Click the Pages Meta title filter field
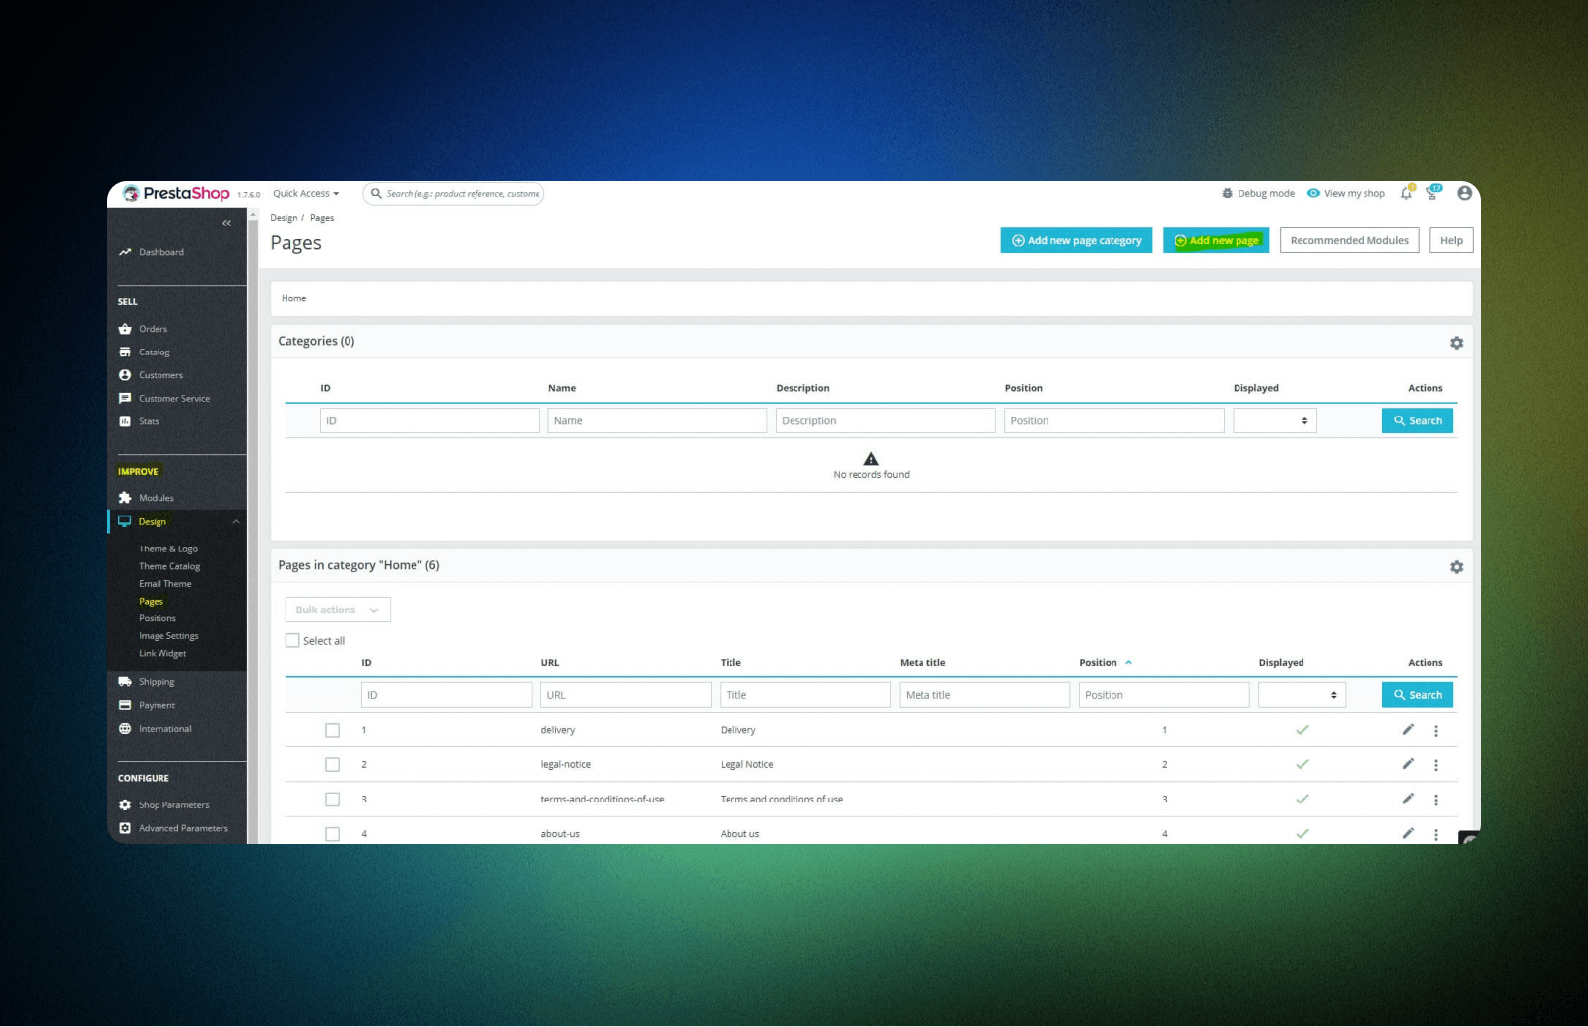Image resolution: width=1588 pixels, height=1027 pixels. [x=985, y=695]
